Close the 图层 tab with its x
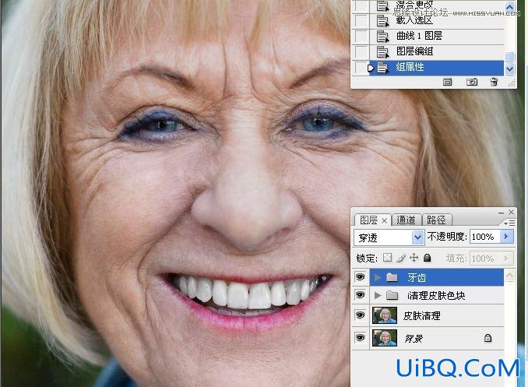The width and height of the screenshot is (528, 387). (384, 220)
